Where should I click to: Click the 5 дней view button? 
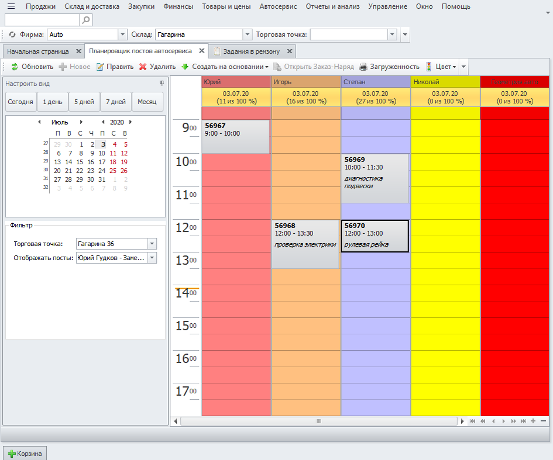coord(84,102)
